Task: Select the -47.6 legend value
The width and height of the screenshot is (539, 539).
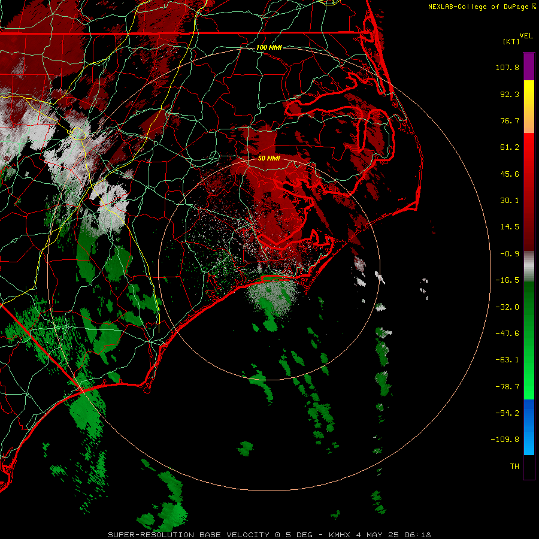Action: pos(507,334)
